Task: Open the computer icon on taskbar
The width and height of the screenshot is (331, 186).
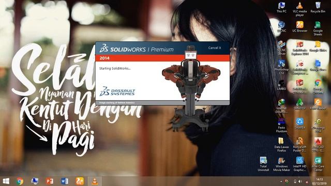Action: click(35, 181)
